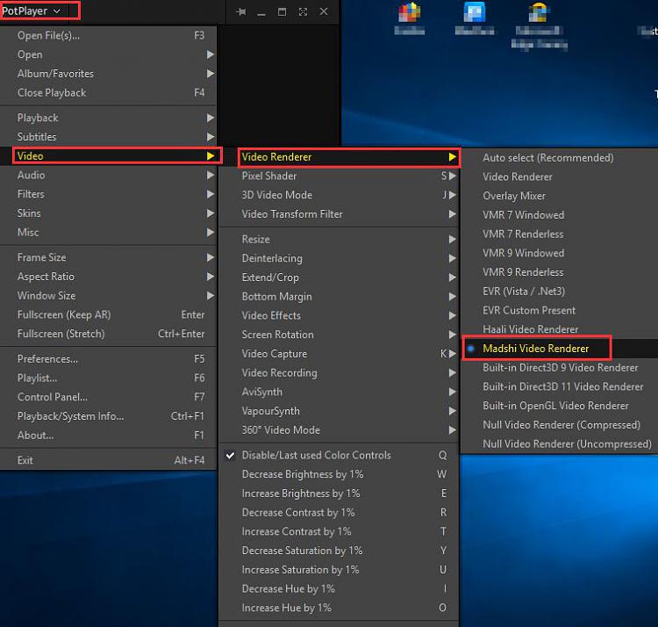Image resolution: width=658 pixels, height=627 pixels.
Task: Click the maximize window icon in title bar
Action: pyautogui.click(x=283, y=11)
